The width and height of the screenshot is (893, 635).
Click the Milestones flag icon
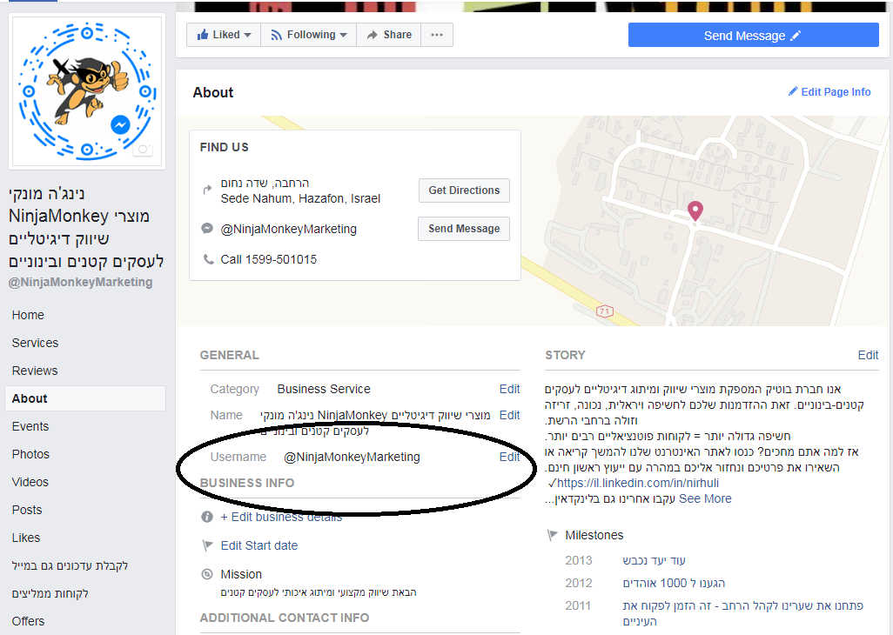click(x=552, y=535)
